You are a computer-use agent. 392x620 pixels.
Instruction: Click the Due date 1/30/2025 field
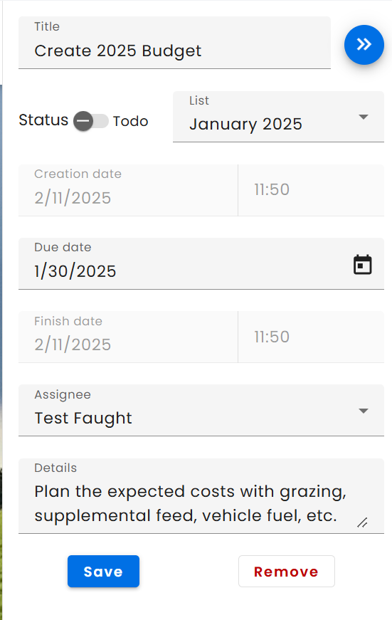click(x=201, y=264)
